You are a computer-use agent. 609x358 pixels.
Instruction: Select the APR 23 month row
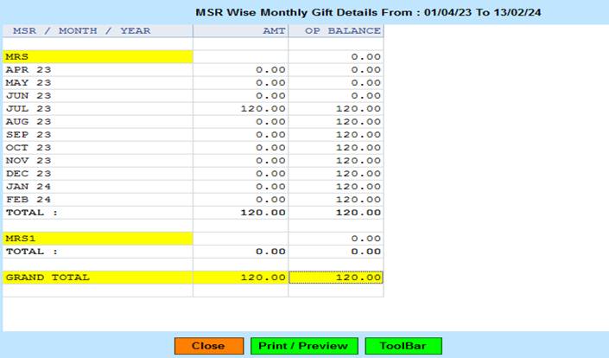[x=98, y=69]
